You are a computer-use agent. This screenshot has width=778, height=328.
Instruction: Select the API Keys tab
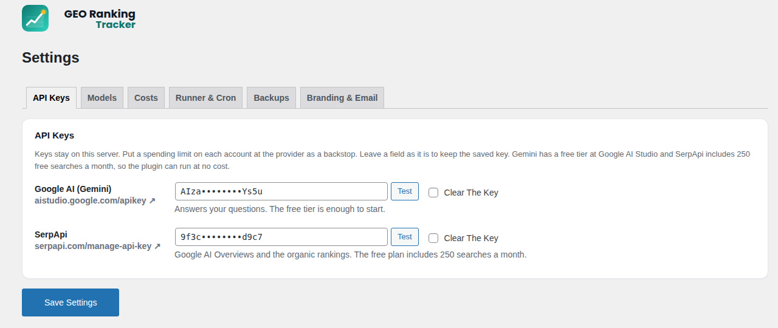pyautogui.click(x=51, y=98)
